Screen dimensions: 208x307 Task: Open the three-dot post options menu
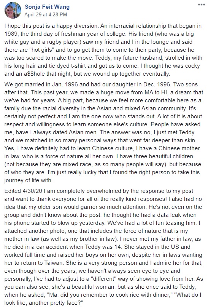[x=202, y=5]
